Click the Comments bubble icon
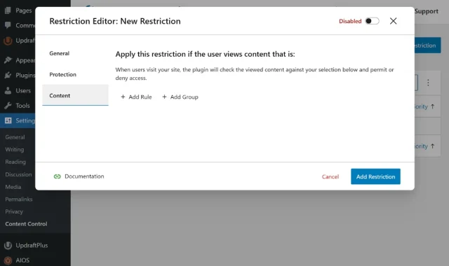This screenshot has height=266, width=449. pyautogui.click(x=8, y=25)
